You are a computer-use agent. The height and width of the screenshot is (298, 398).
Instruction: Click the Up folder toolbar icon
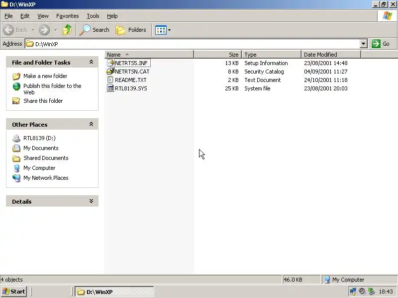(x=67, y=30)
